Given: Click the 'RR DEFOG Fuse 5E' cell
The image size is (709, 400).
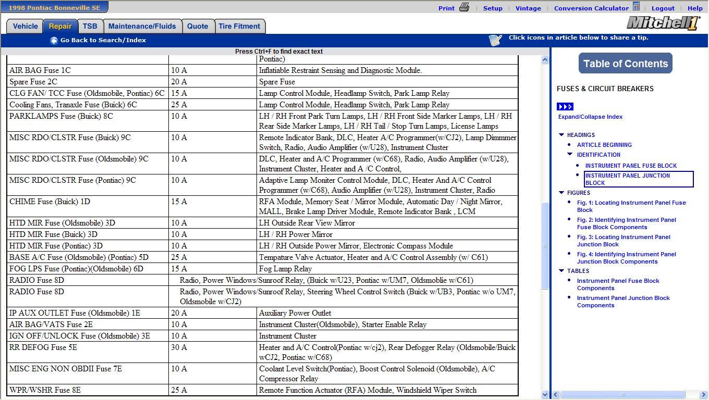Looking at the screenshot, I should click(88, 352).
